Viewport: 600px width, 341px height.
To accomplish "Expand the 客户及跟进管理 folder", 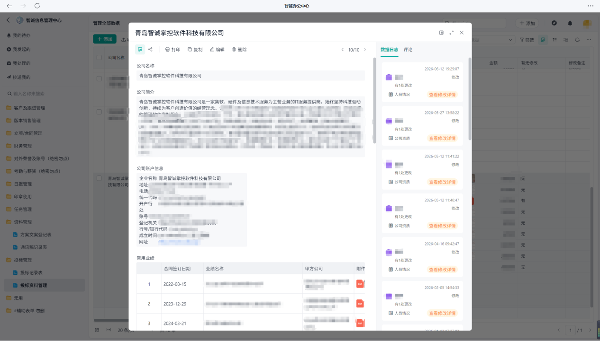I will click(26, 108).
